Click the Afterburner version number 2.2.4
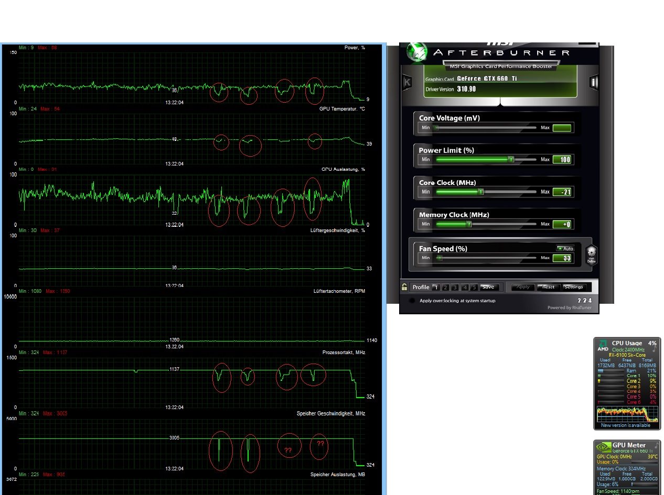The width and height of the screenshot is (664, 495). tap(584, 300)
